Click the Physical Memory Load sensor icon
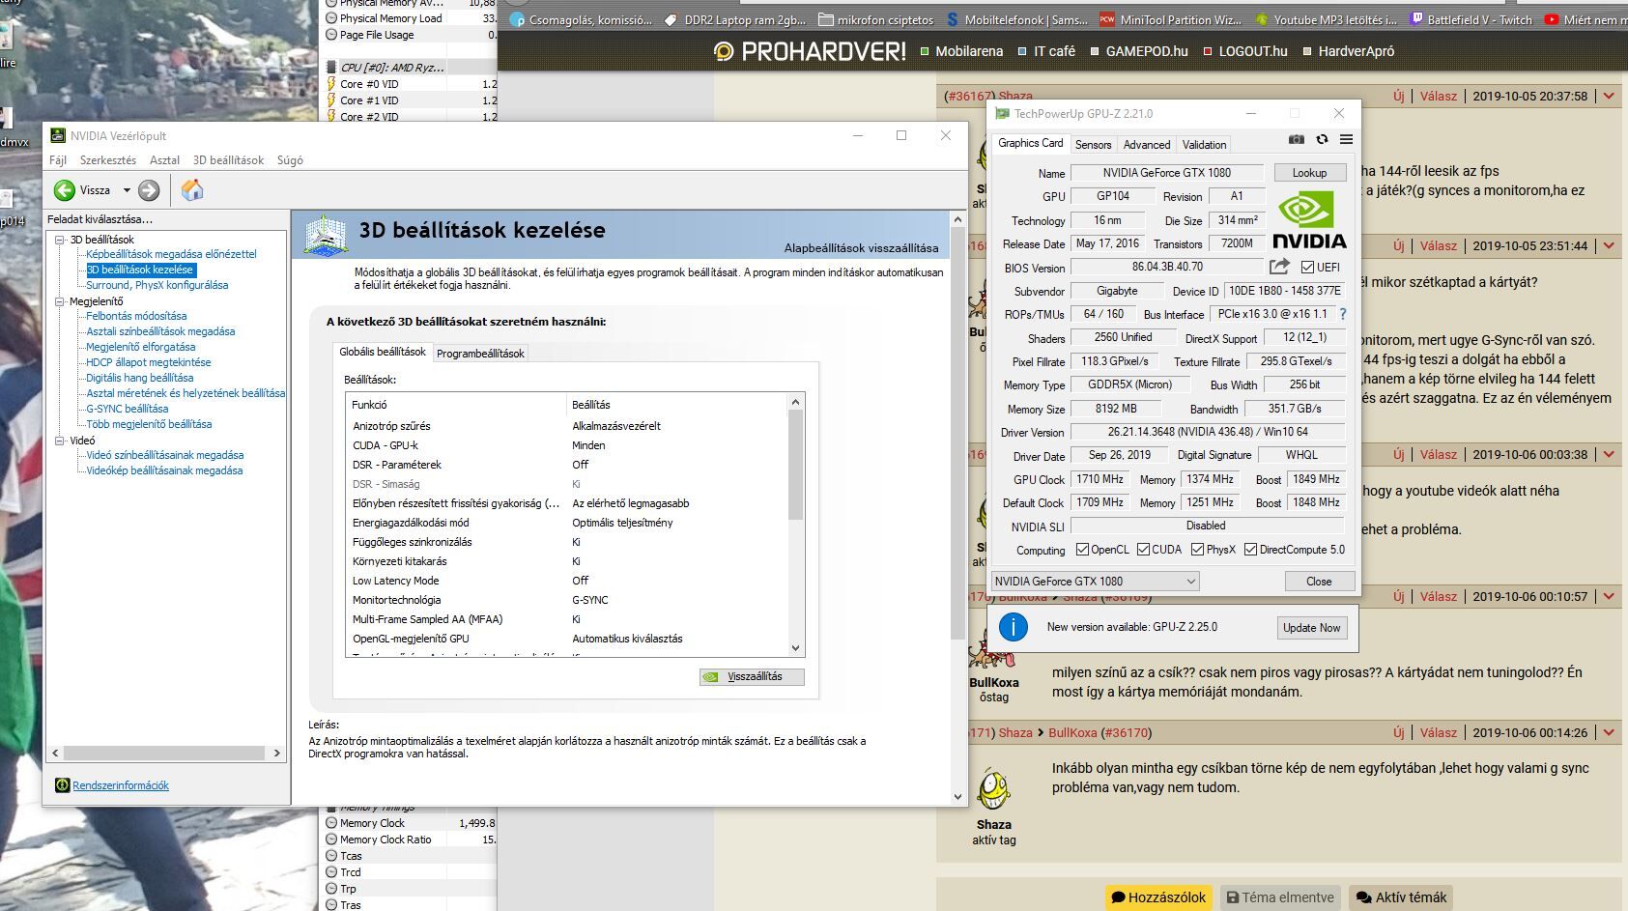 pos(331,17)
